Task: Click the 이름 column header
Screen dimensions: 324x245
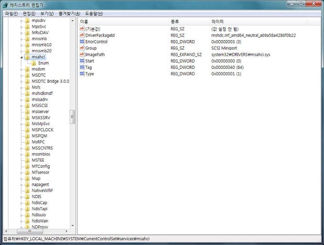Action: tap(84, 21)
